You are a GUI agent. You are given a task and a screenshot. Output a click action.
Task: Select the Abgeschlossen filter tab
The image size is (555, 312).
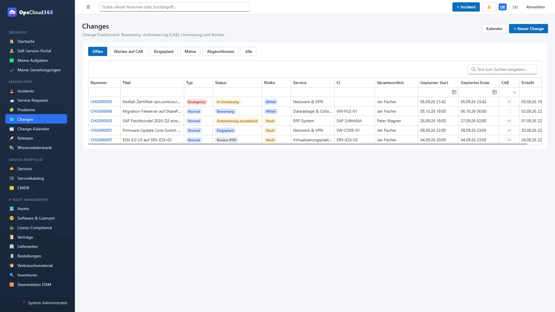221,51
